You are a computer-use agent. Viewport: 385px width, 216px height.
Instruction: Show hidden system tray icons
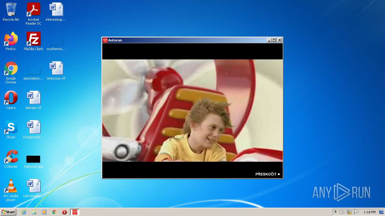[335, 212]
